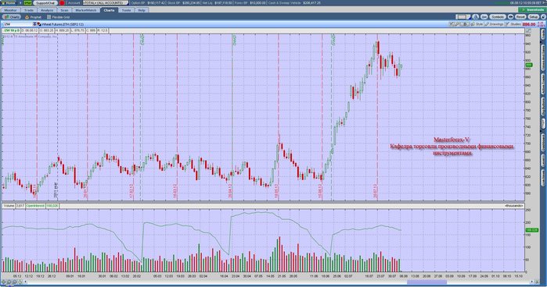Switch to the Analyze tab
The height and width of the screenshot is (287, 547).
coord(47,10)
